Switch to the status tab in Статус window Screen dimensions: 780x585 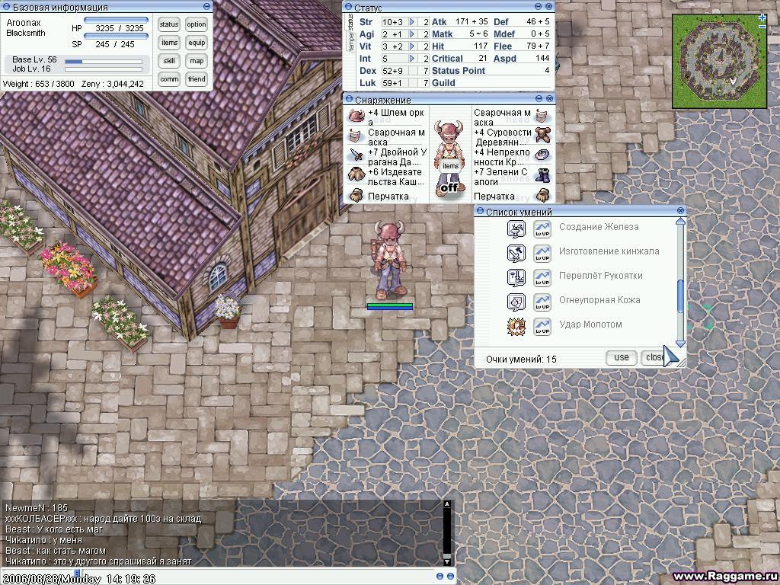pos(350,22)
